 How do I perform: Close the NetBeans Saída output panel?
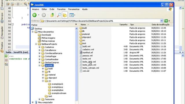click(x=183, y=52)
